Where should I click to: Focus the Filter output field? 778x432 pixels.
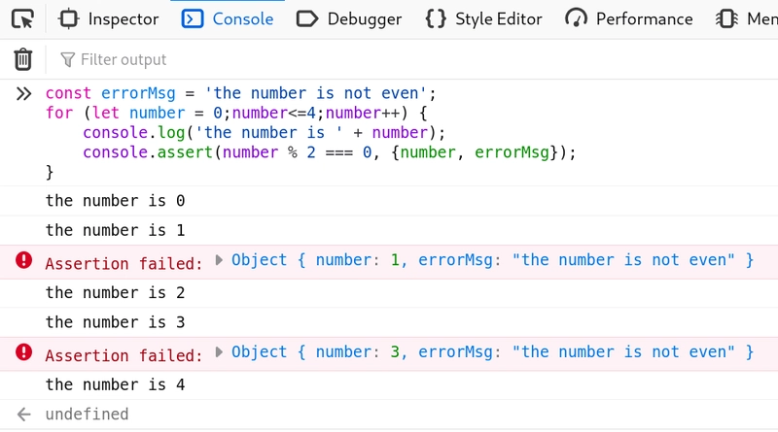(x=417, y=59)
